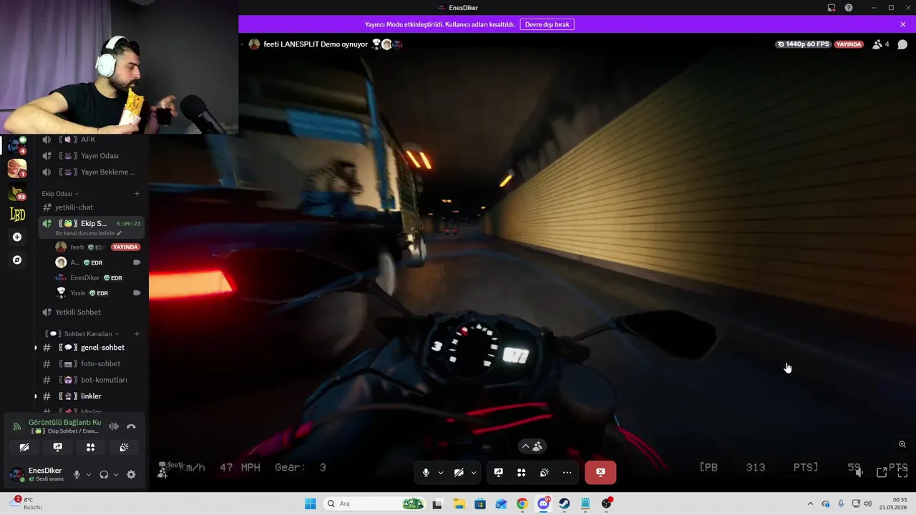The width and height of the screenshot is (916, 515).
Task: Open the stream chat bubble icon
Action: pyautogui.click(x=902, y=44)
